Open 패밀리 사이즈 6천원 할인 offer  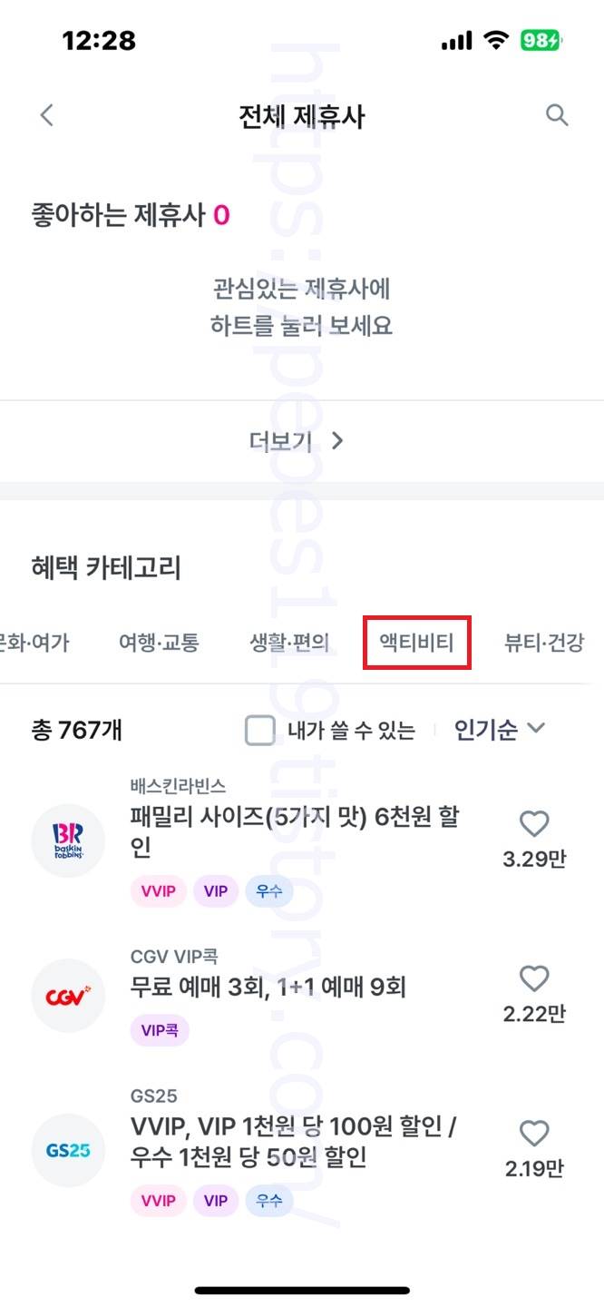[296, 831]
